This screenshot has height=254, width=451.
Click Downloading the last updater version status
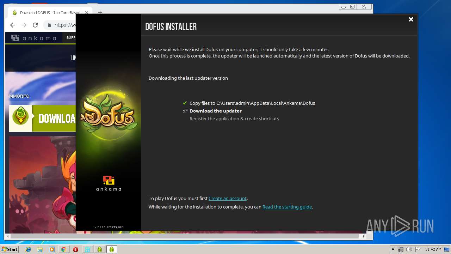click(x=188, y=78)
